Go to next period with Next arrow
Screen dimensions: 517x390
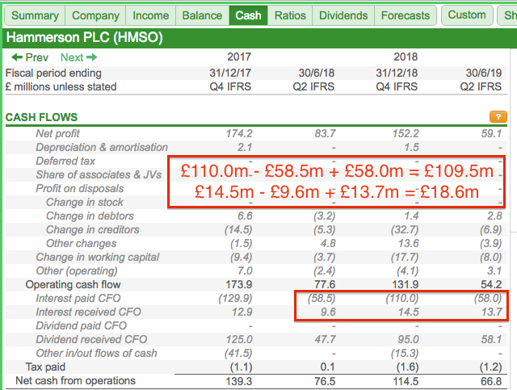[79, 57]
